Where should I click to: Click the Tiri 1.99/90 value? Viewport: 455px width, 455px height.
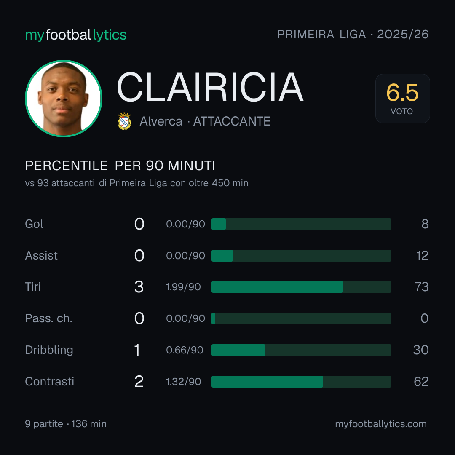[x=183, y=287]
